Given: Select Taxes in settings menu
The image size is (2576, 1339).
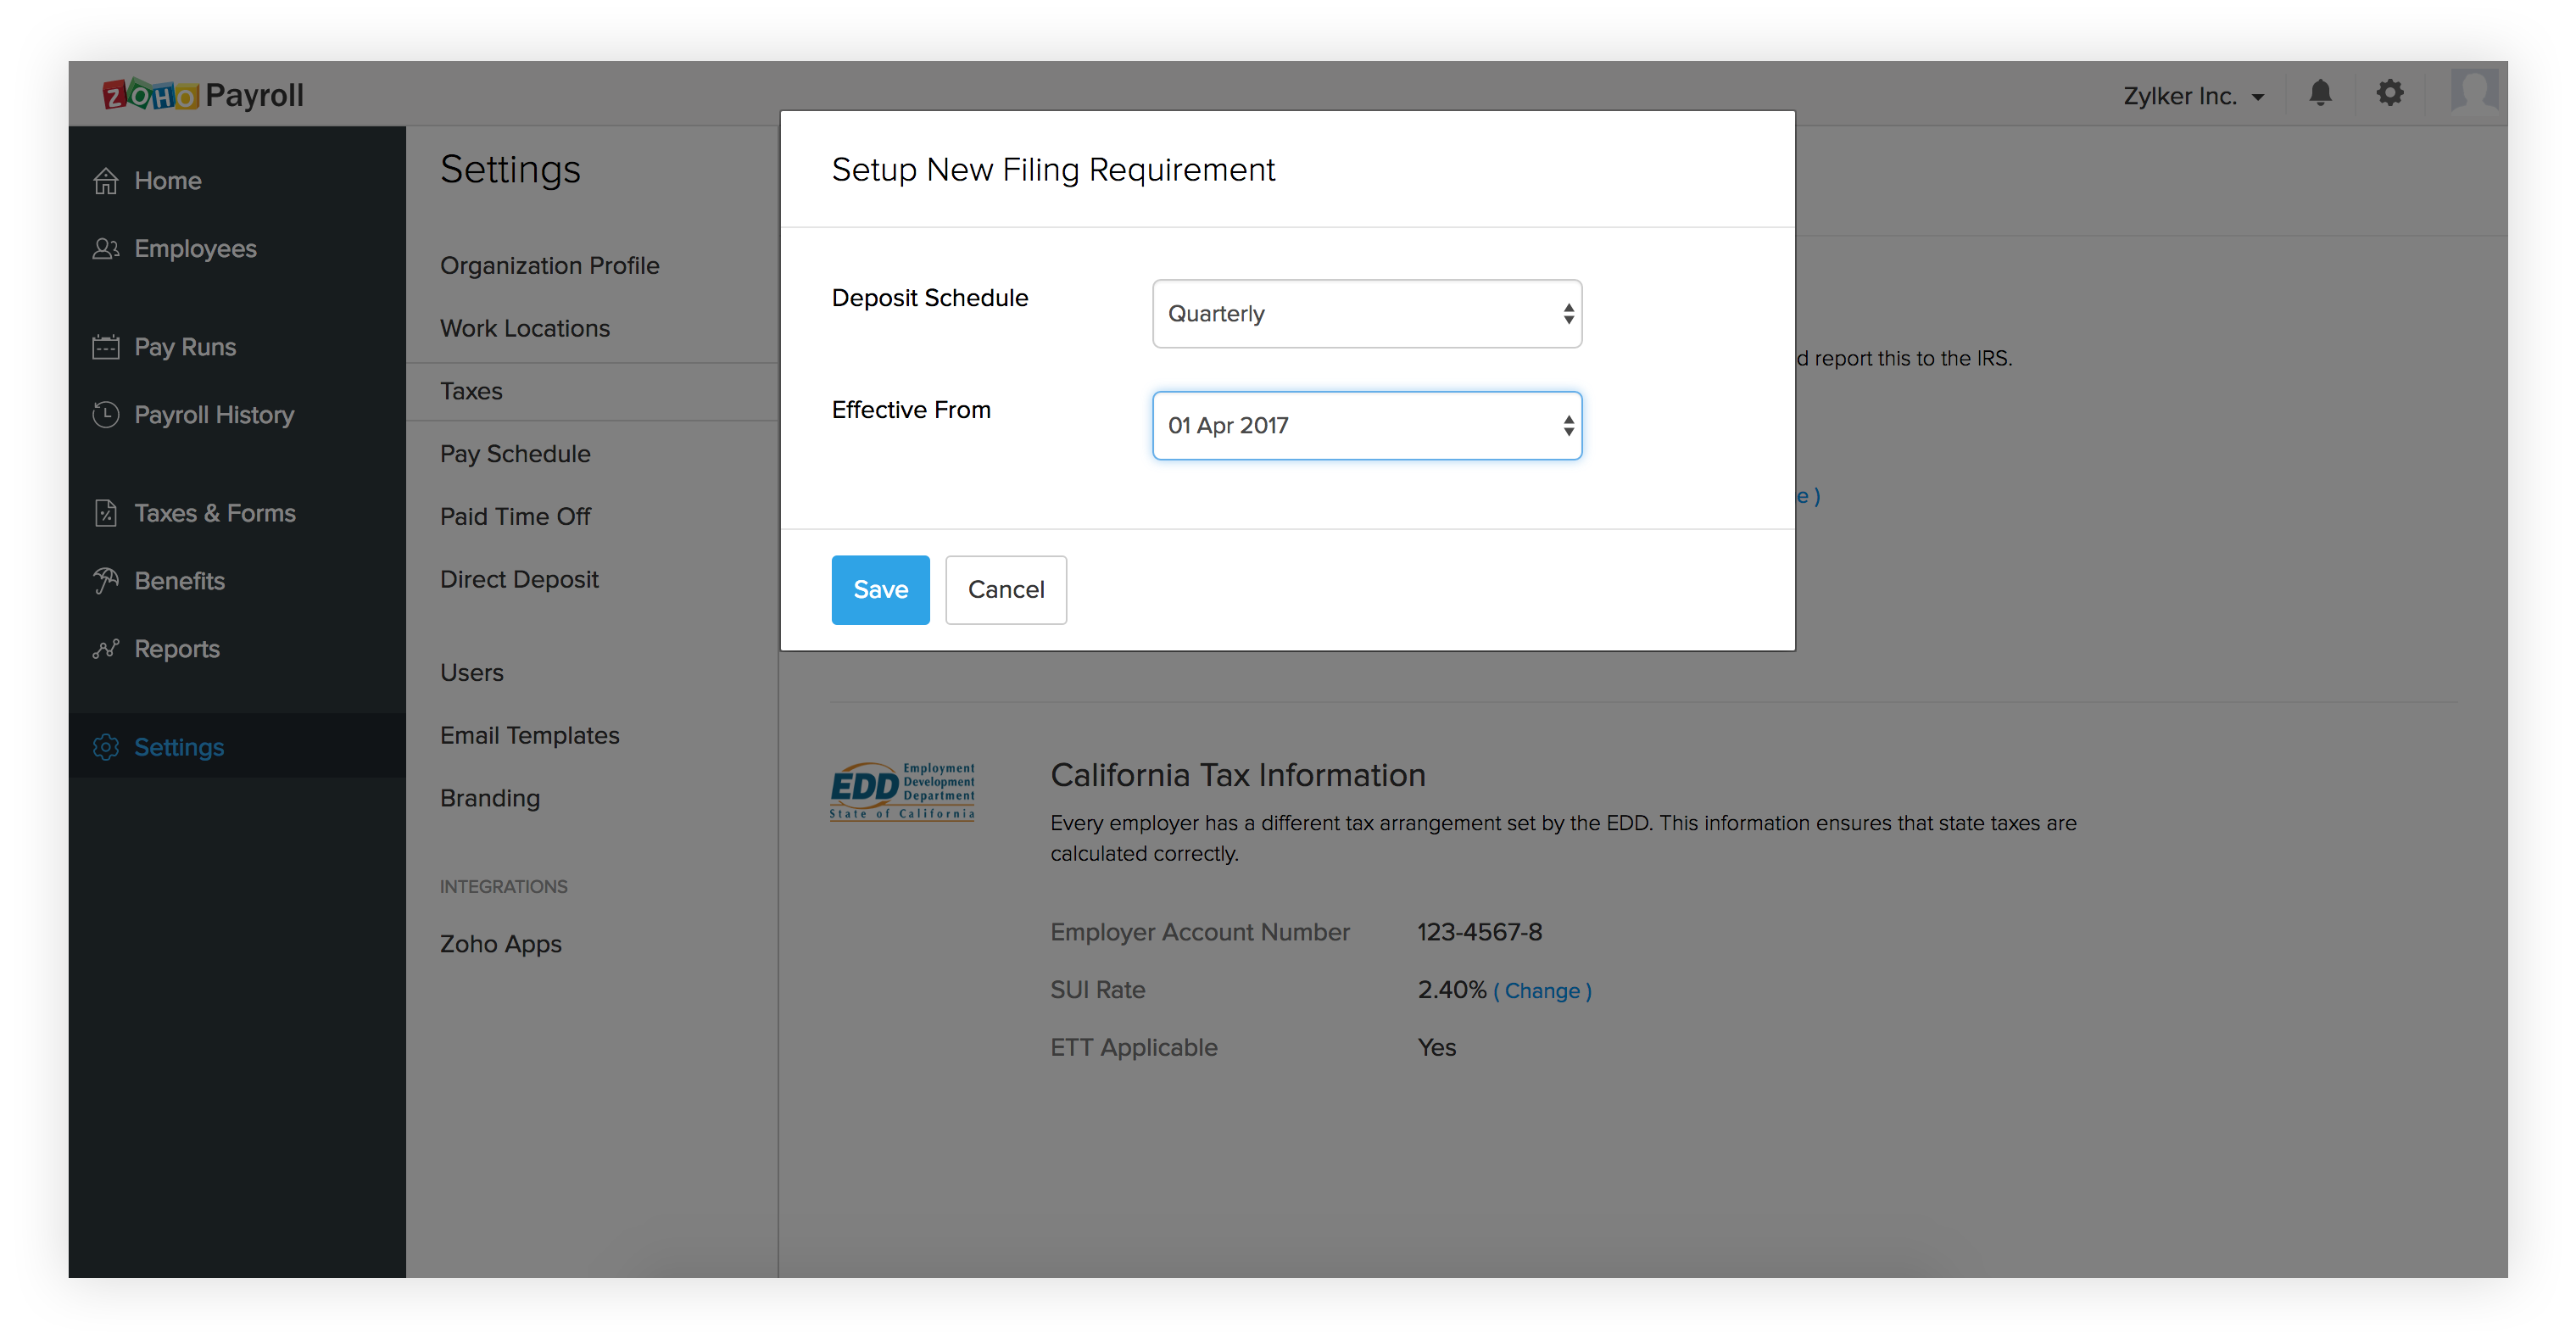Looking at the screenshot, I should [471, 391].
